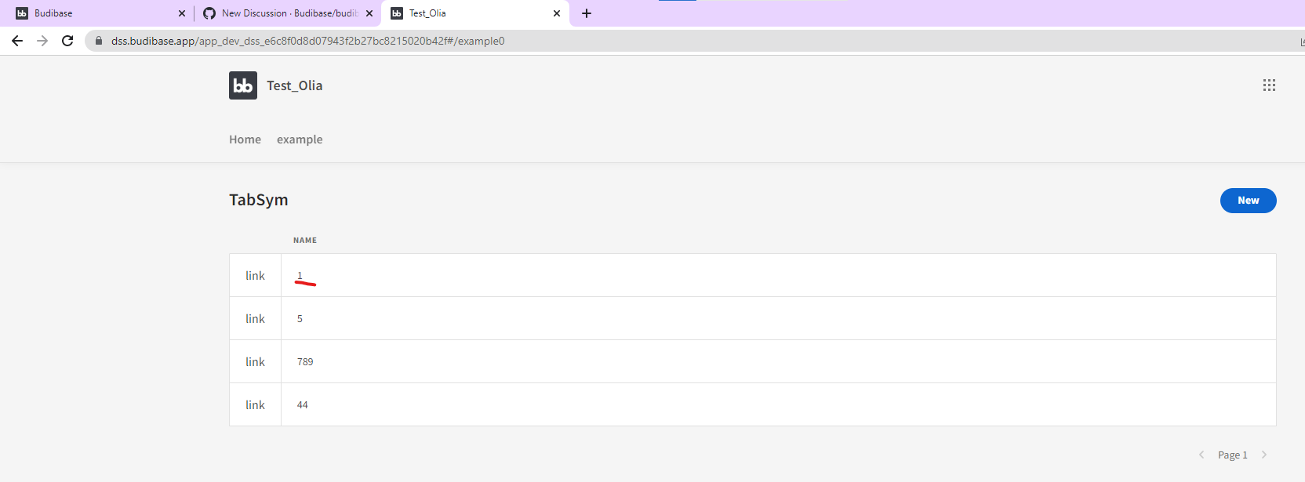Open link for row named 5
Viewport: 1305px width, 482px height.
point(255,319)
